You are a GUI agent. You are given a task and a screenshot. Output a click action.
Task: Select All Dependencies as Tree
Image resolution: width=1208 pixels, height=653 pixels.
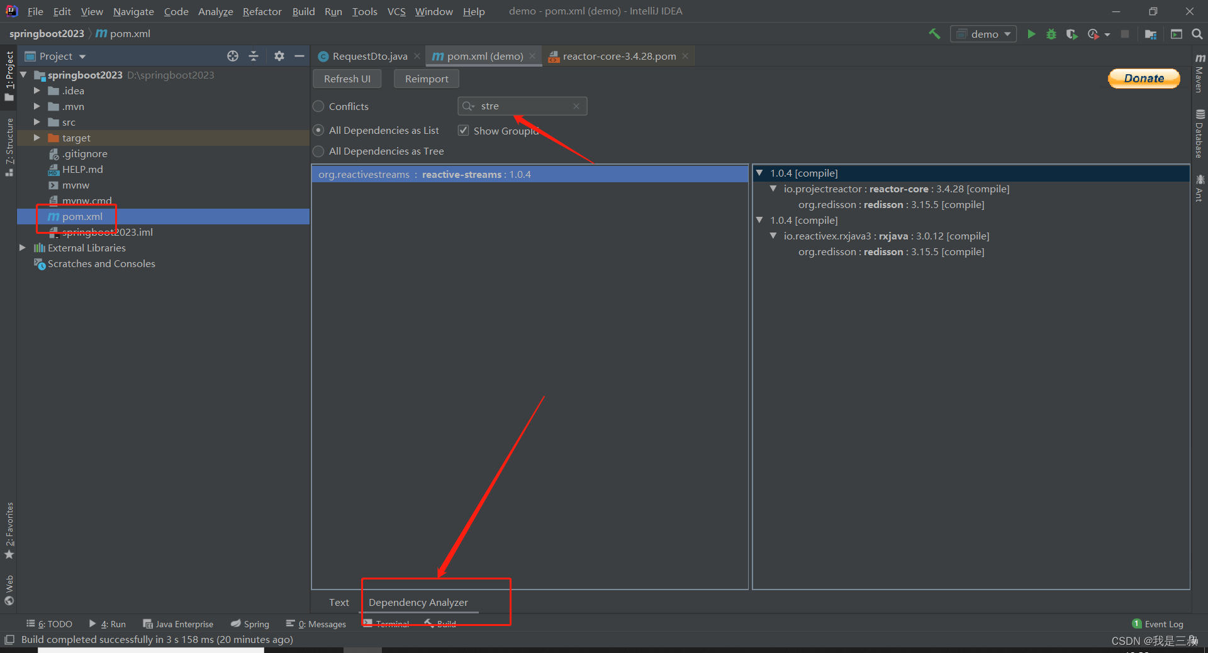pyautogui.click(x=378, y=151)
